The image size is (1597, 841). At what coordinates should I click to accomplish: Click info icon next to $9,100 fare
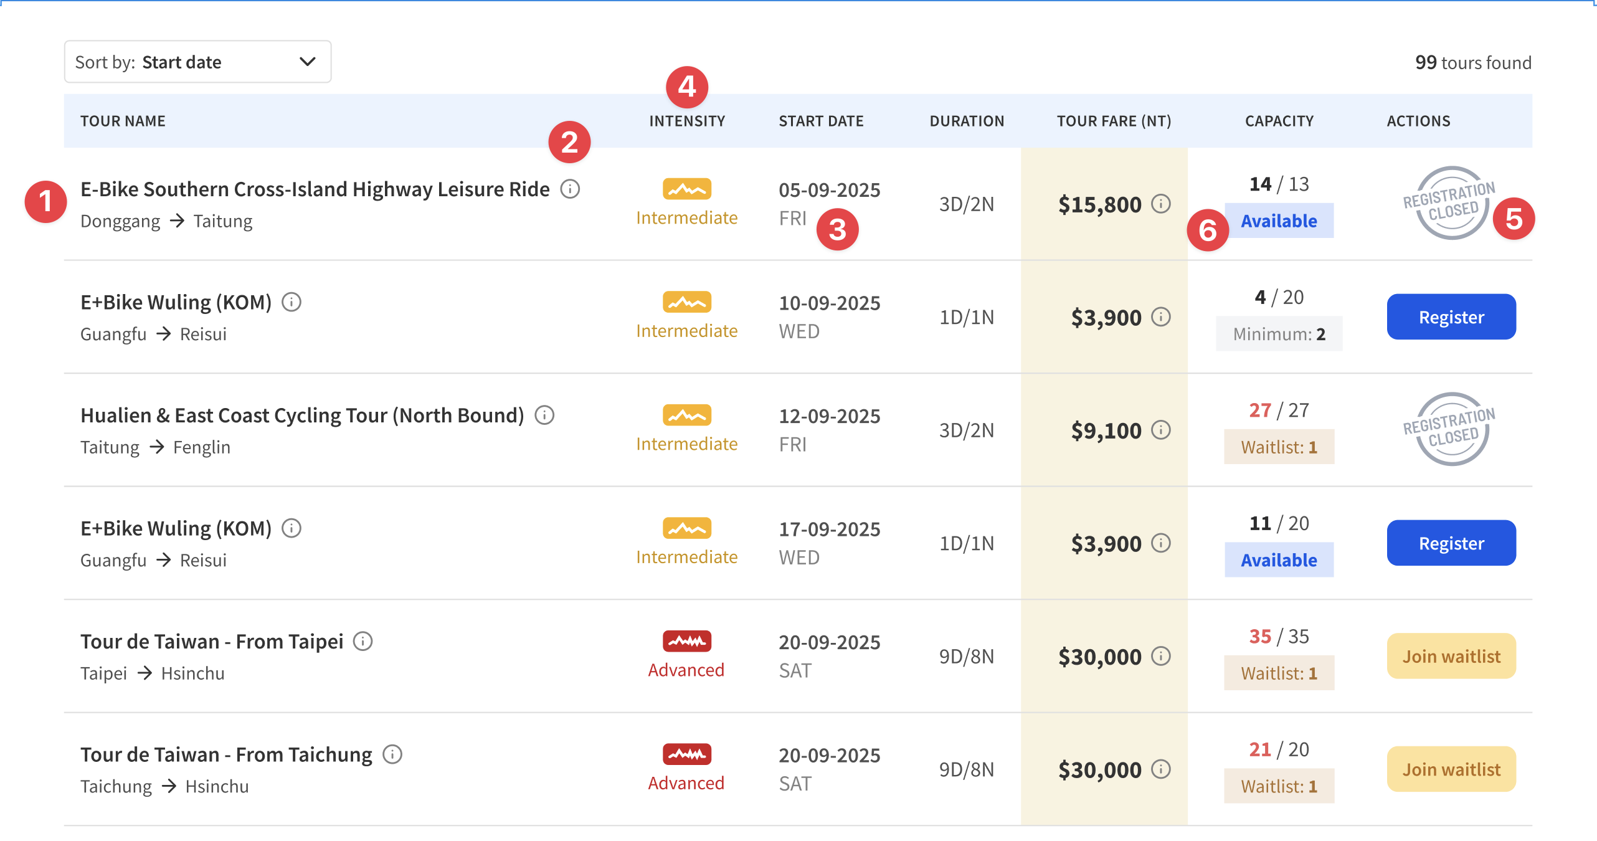pos(1160,430)
